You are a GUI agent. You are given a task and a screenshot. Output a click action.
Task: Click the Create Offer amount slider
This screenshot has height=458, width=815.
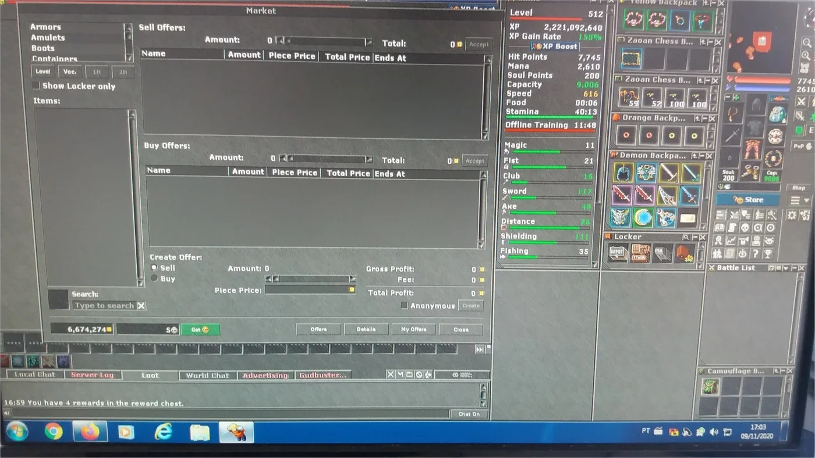[310, 279]
